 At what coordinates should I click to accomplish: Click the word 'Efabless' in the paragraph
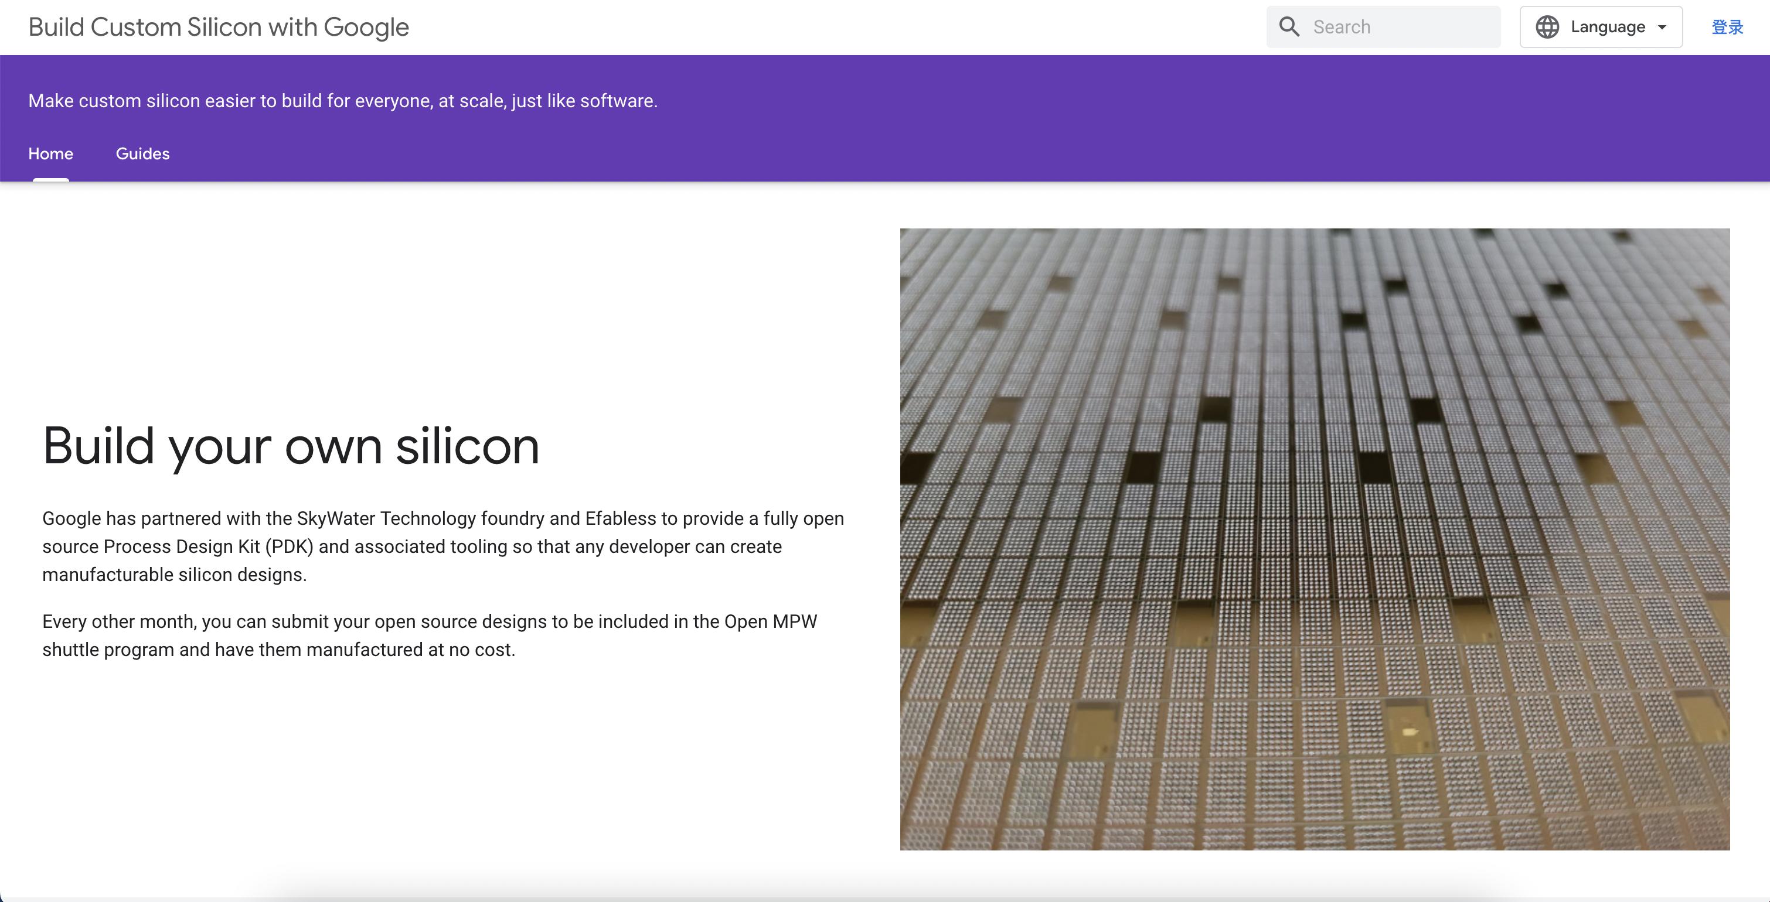click(x=621, y=518)
